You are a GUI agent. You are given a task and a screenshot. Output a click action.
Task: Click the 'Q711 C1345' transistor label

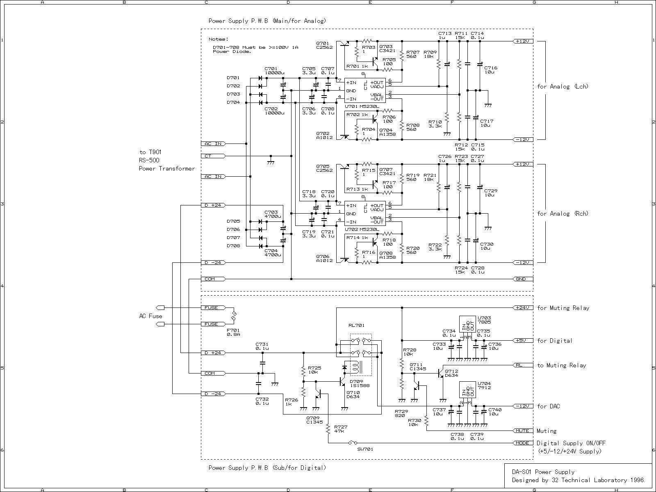[418, 367]
